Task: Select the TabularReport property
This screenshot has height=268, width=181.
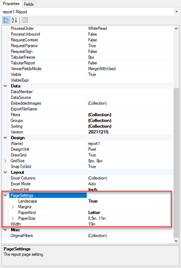Action: [23, 63]
